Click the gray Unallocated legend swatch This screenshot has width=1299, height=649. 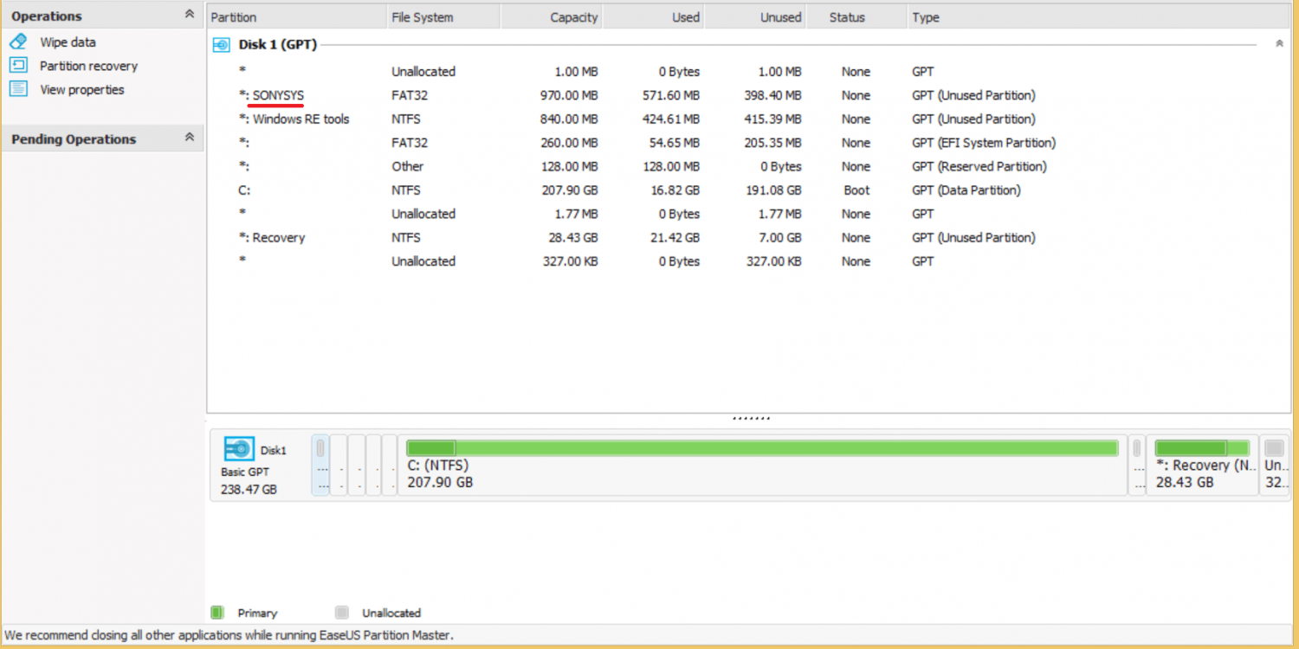(x=342, y=613)
